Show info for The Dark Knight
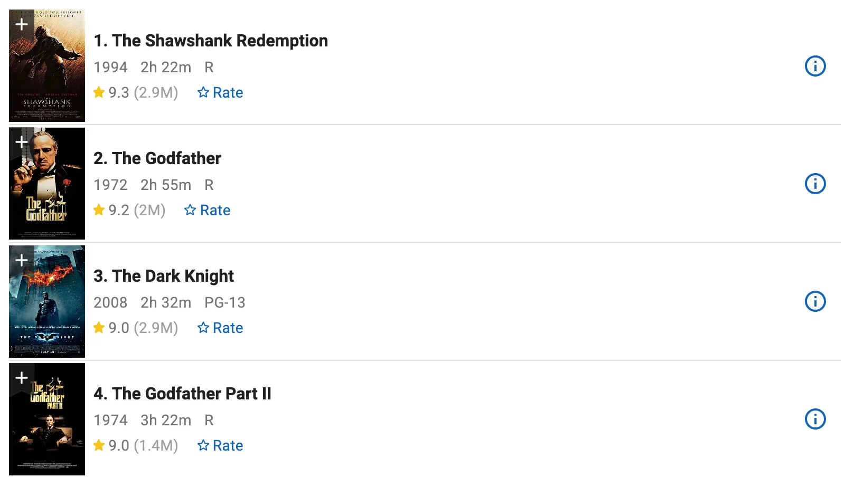 click(815, 301)
